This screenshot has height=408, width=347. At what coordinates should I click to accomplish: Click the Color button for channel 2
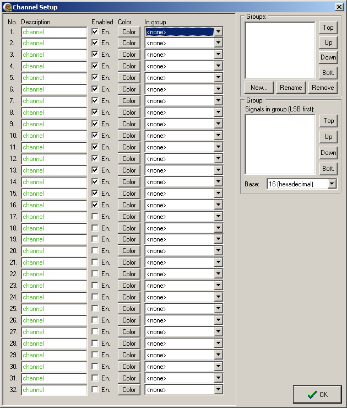click(x=129, y=43)
